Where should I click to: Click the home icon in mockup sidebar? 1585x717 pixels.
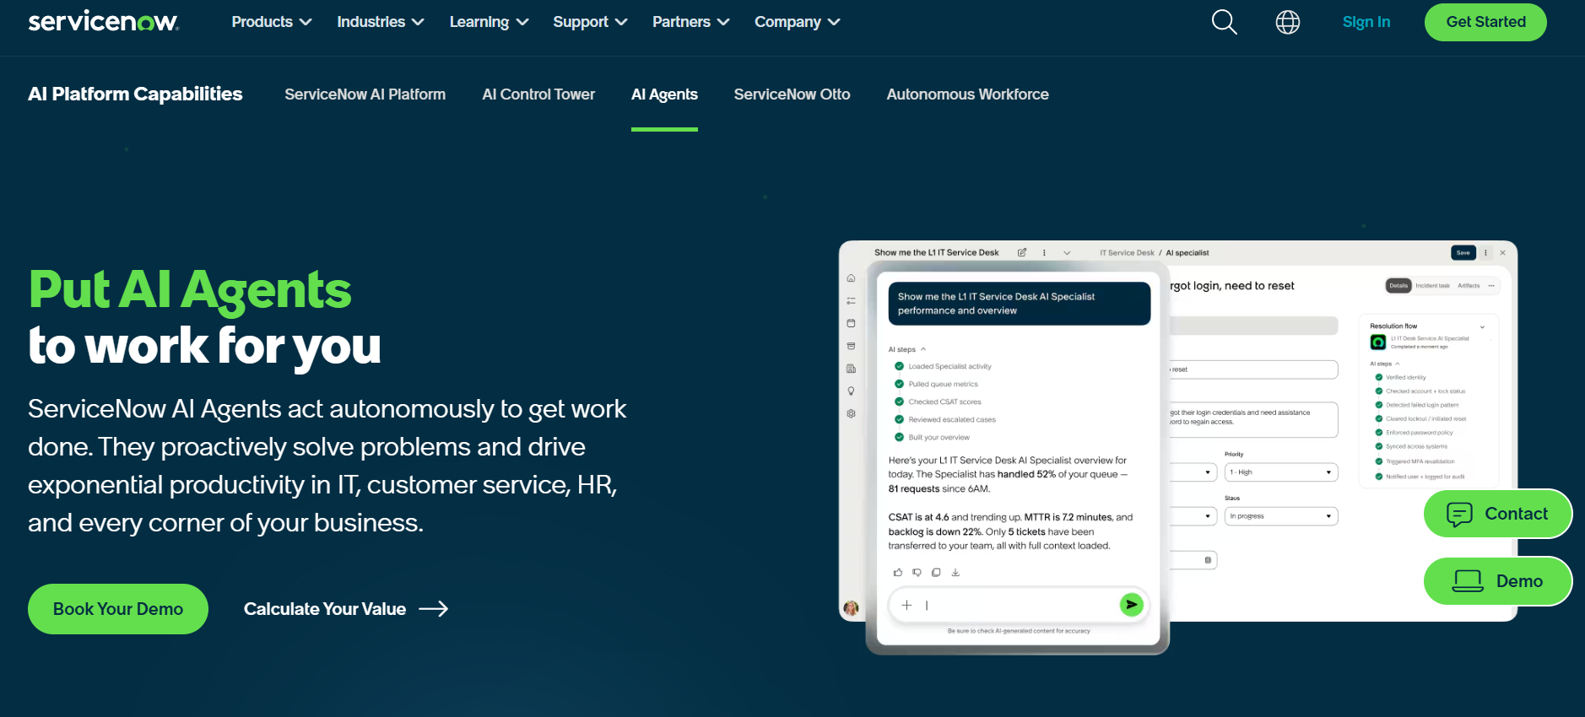click(x=851, y=278)
